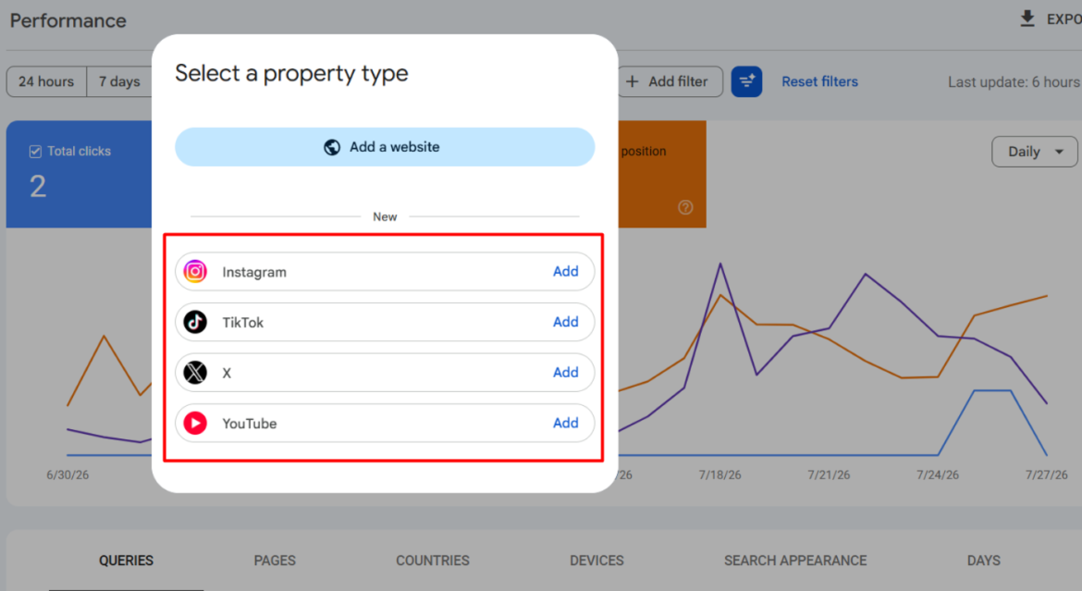The width and height of the screenshot is (1082, 591).
Task: Add the Instagram property
Action: (565, 271)
